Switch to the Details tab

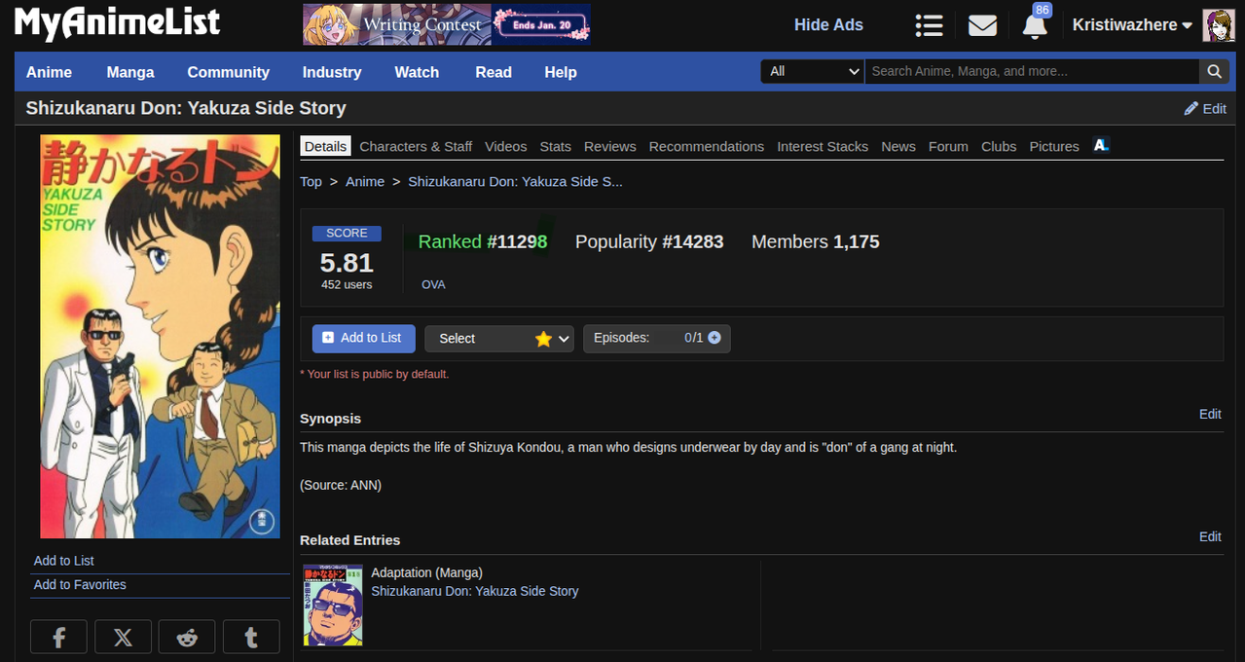coord(325,146)
